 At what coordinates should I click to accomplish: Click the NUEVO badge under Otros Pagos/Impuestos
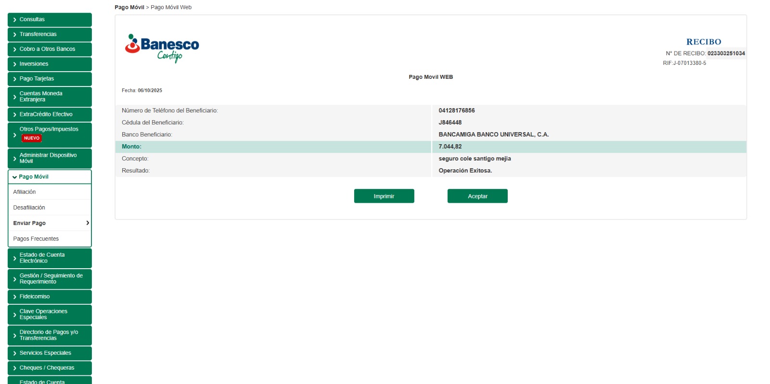(32, 138)
